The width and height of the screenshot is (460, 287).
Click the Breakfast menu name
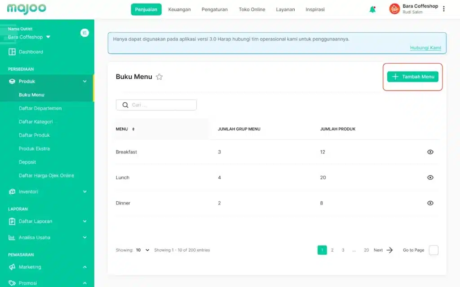coord(126,152)
